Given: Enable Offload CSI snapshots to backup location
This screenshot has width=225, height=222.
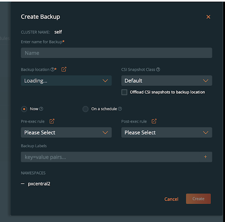Looking at the screenshot, I should point(124,92).
